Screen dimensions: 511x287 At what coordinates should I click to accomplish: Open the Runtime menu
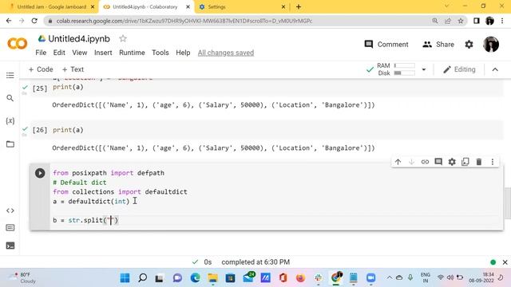[132, 53]
